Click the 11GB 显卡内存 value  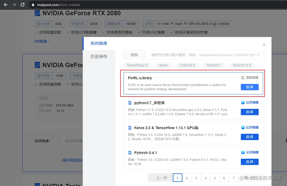click(x=59, y=76)
